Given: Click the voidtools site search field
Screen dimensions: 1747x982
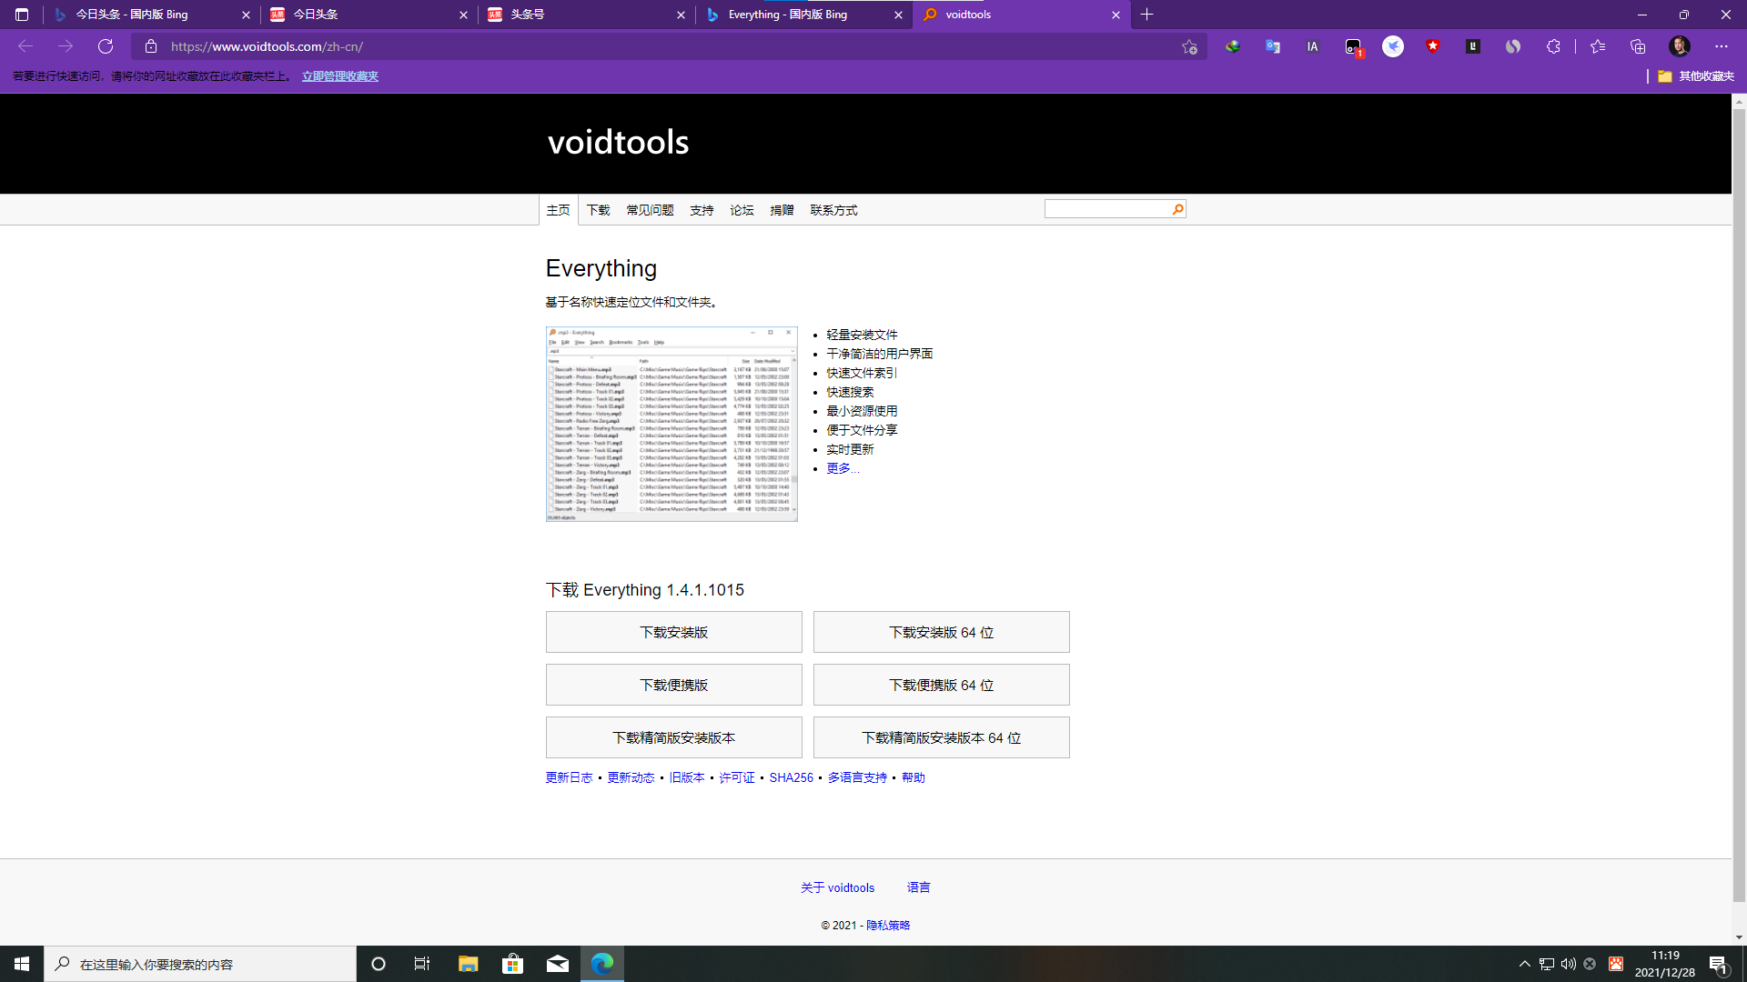Looking at the screenshot, I should coord(1107,209).
